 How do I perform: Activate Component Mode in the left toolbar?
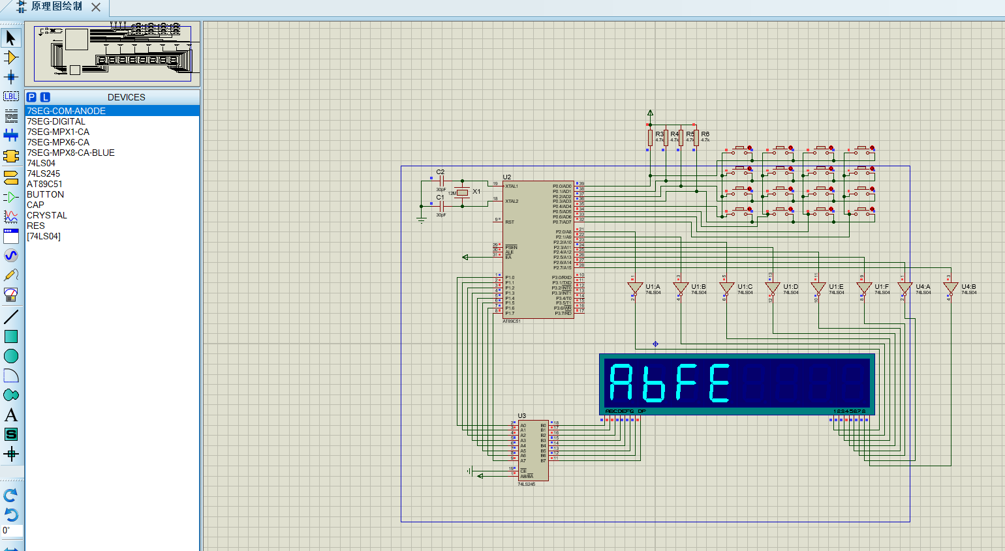click(10, 57)
